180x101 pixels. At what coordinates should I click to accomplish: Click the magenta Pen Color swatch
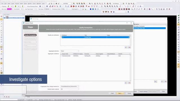[9, 9]
